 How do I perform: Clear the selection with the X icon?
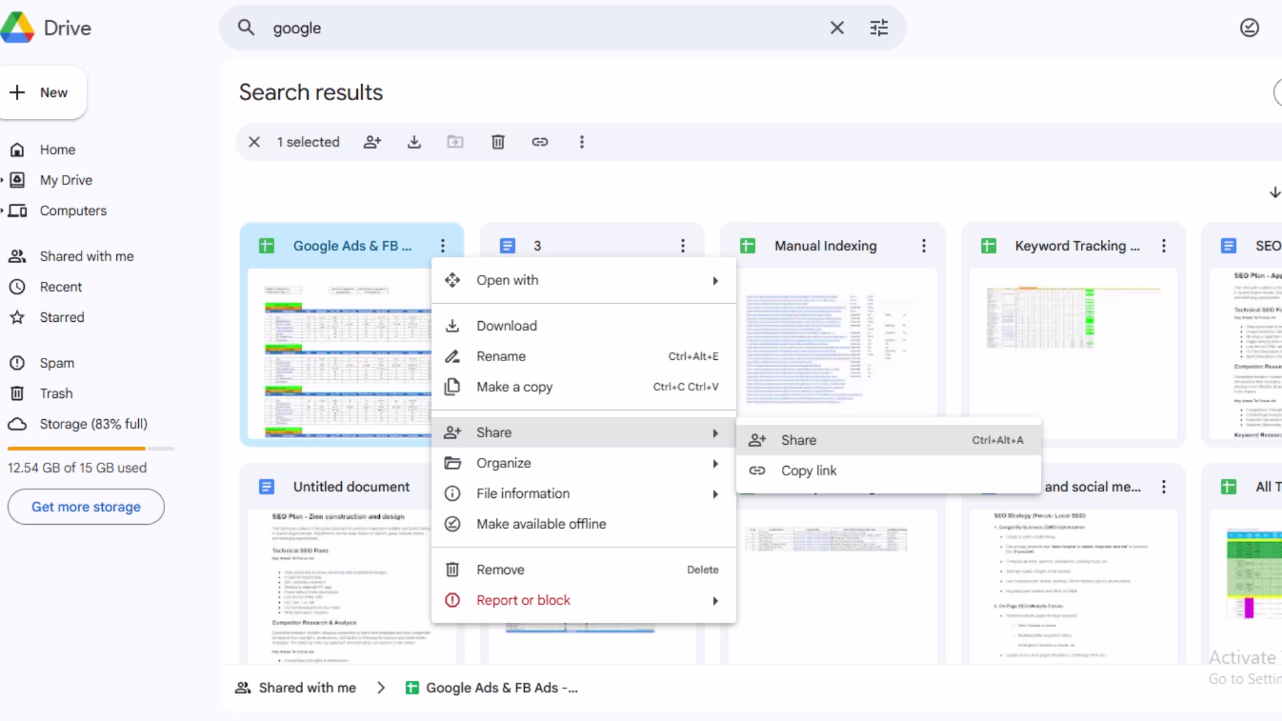254,142
